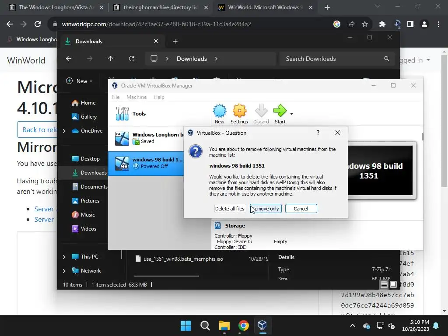
Task: Expand the Downloads breadcrumb chevron
Action: click(216, 59)
